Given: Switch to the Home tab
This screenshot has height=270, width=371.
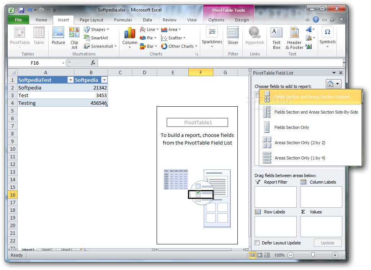Looking at the screenshot, I should (41, 20).
